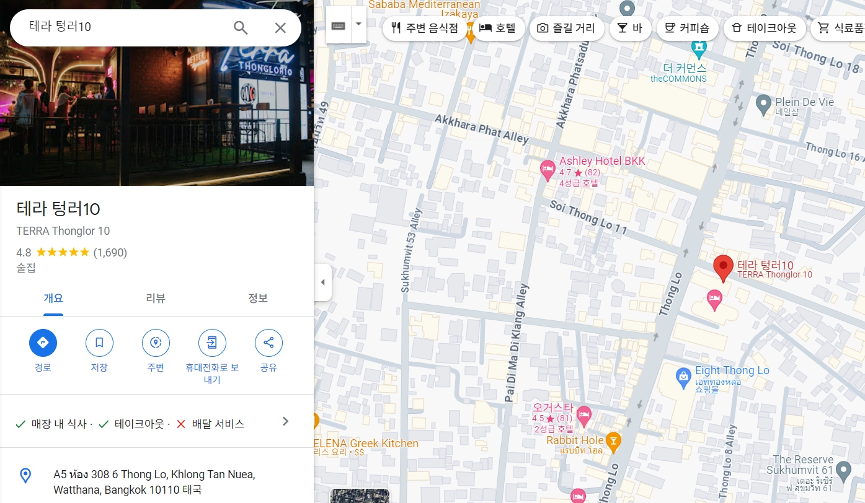865x503 pixels.
Task: Filter by 호텔 chip
Action: point(498,28)
